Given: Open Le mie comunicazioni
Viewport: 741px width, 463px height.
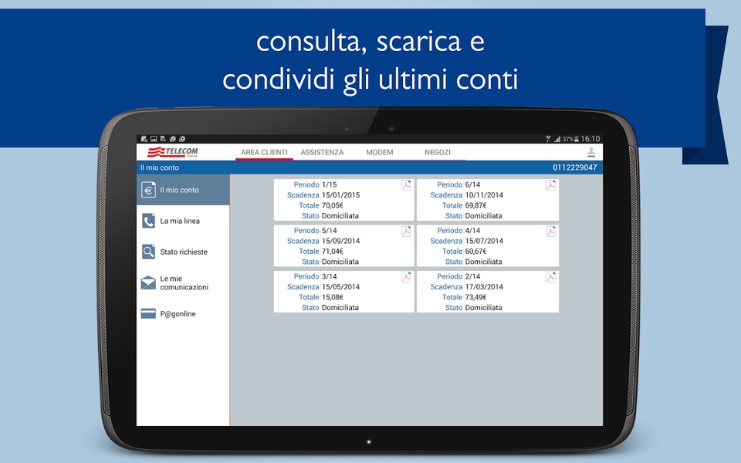Looking at the screenshot, I should 183,282.
